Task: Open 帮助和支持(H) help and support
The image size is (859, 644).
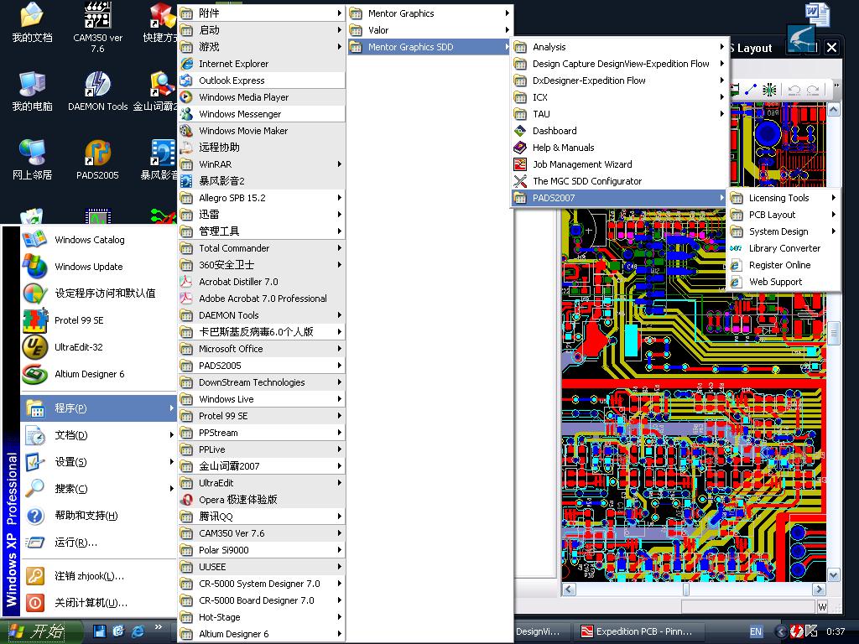Action: [98, 516]
